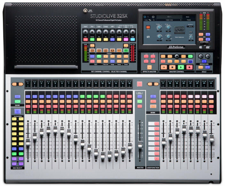
Task: Tap the blue circular icon at touchscreen top-left
Action: click(145, 17)
